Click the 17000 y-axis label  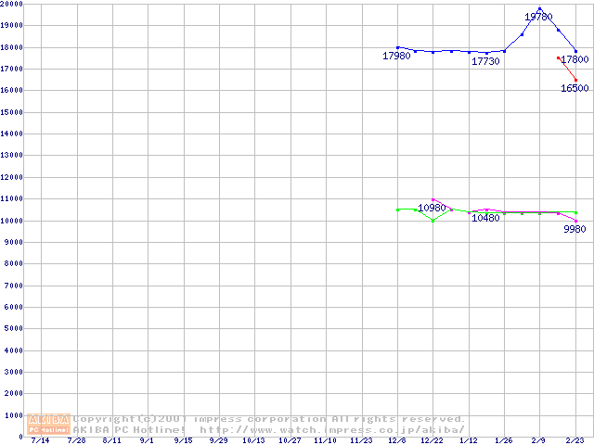[12, 69]
